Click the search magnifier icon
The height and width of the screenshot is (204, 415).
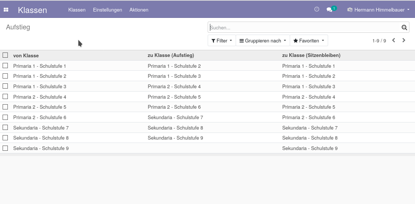click(x=404, y=28)
